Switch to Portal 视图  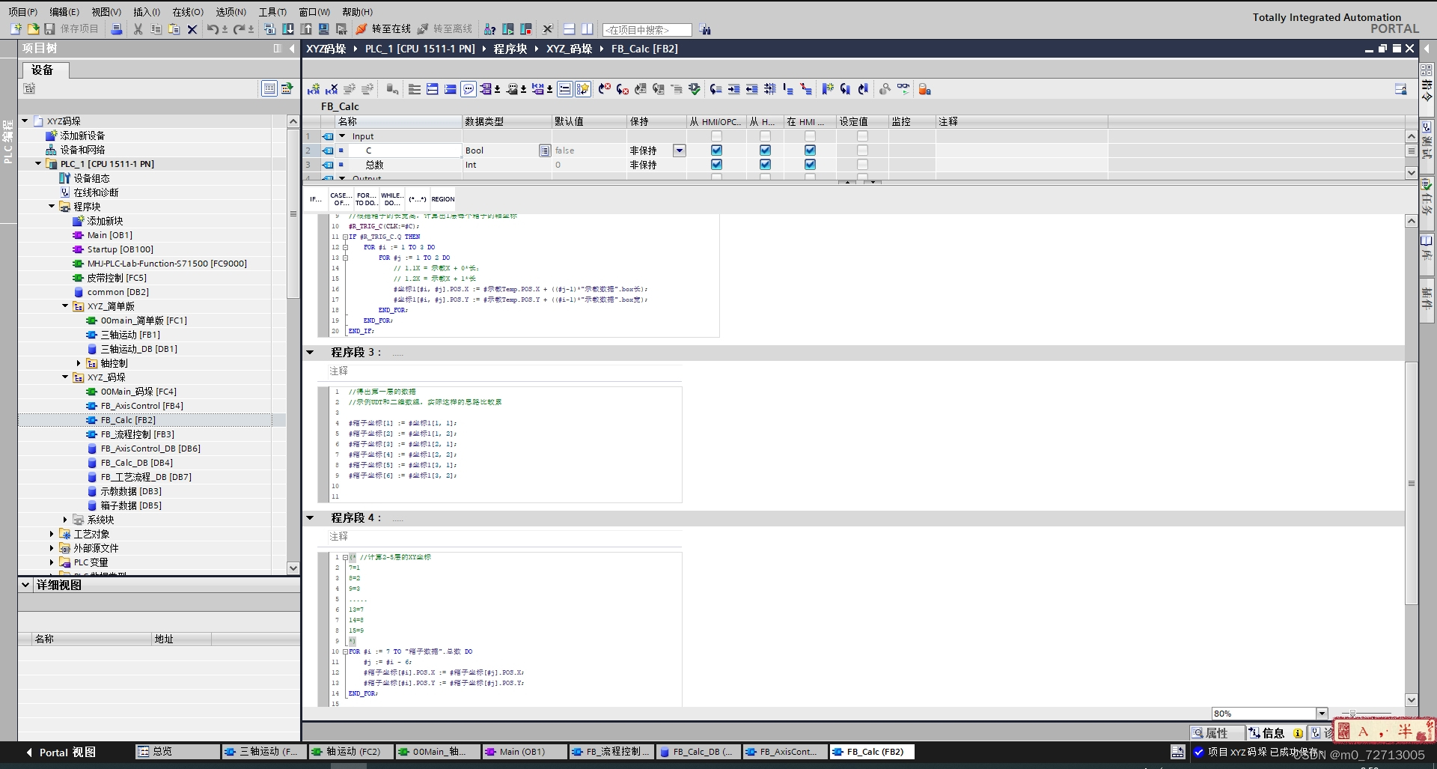pyautogui.click(x=61, y=753)
